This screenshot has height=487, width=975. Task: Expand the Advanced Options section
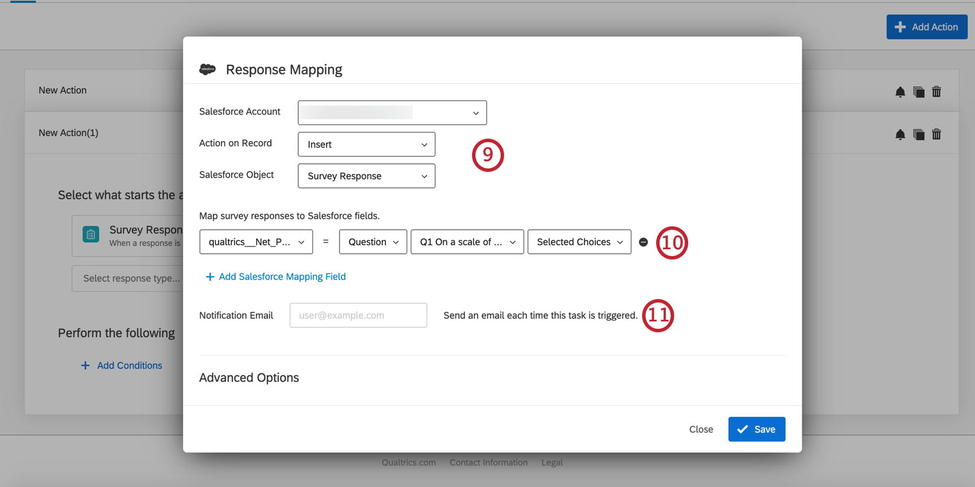click(249, 378)
